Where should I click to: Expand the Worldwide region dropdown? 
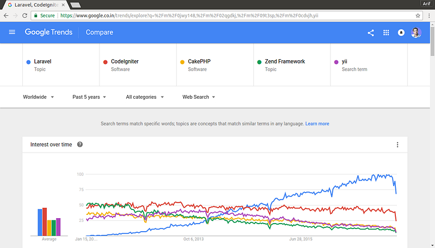(38, 97)
